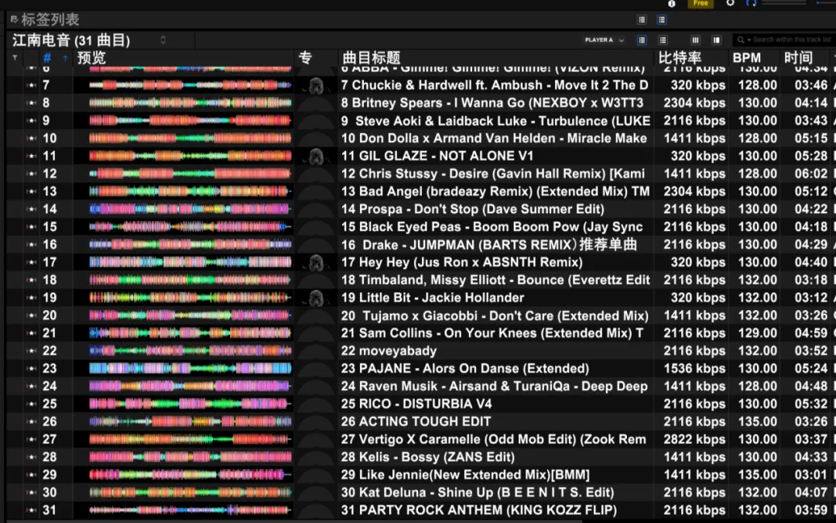
Task: Select track 16 Drake - JUMPMAN (BARTS REMIX)
Action: pos(489,244)
